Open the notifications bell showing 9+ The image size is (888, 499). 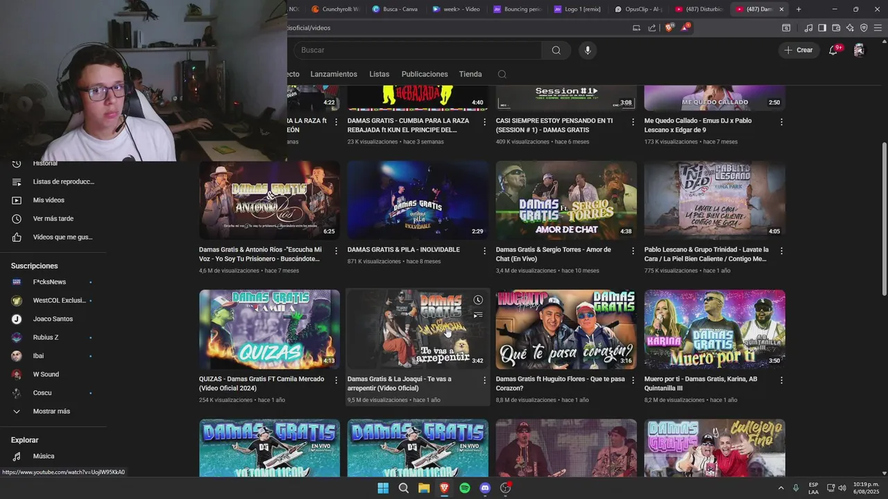click(x=833, y=50)
